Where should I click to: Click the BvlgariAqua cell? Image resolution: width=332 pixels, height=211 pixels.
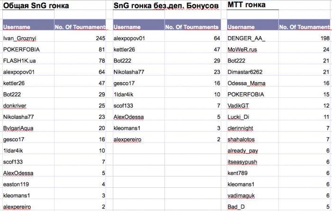(x=19, y=128)
